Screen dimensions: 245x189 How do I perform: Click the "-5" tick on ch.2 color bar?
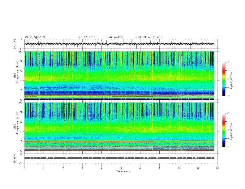[x=228, y=130]
